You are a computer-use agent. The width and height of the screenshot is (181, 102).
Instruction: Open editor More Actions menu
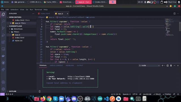[178, 14]
